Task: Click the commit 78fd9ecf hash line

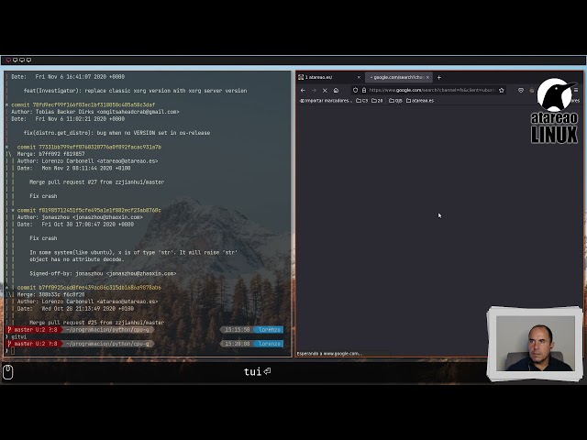Action: coord(83,104)
